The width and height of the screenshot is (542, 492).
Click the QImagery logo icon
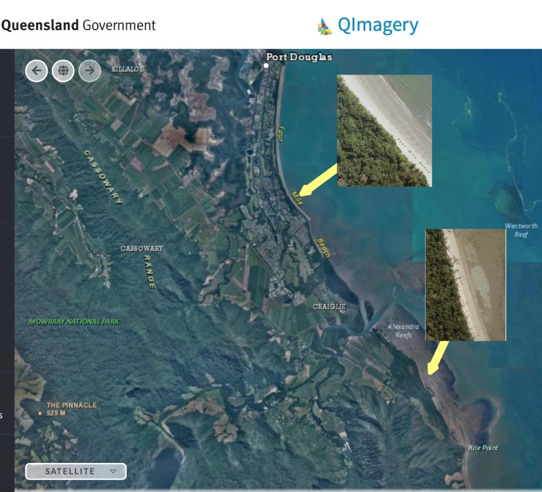pos(324,26)
